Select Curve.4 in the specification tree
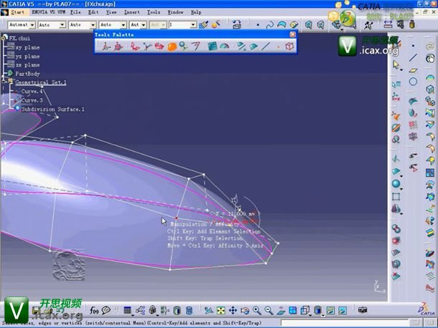The width and height of the screenshot is (438, 328). (x=32, y=92)
